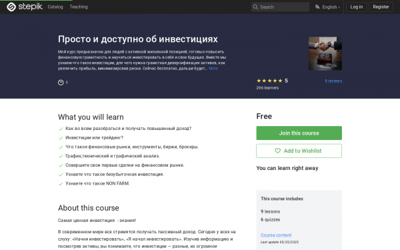Click 'Как во всем разобраться' list item

pos(128,129)
